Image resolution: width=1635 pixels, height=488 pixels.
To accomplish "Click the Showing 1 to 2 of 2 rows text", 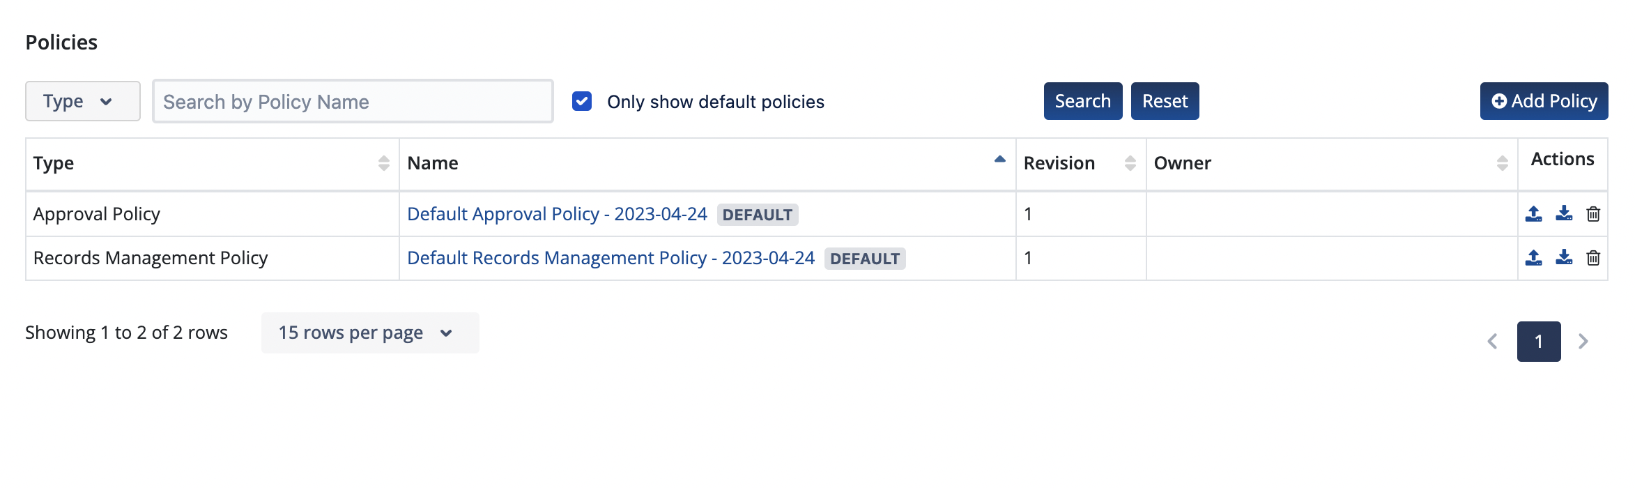I will (x=126, y=333).
